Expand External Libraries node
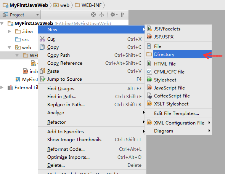This screenshot has width=225, height=174. pos(2,87)
